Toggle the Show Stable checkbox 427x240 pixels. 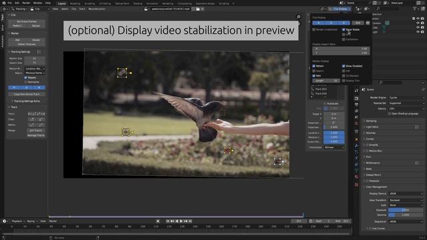coord(344,29)
